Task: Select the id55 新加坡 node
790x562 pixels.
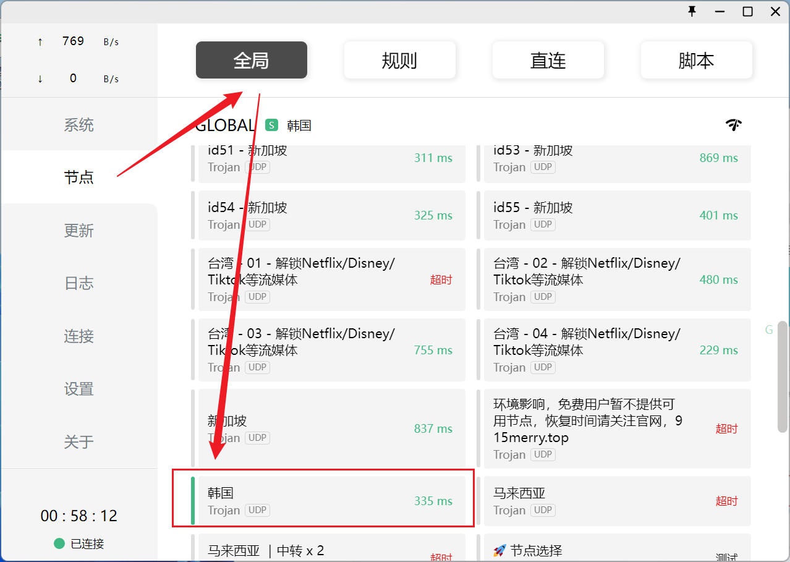Action: pos(612,215)
